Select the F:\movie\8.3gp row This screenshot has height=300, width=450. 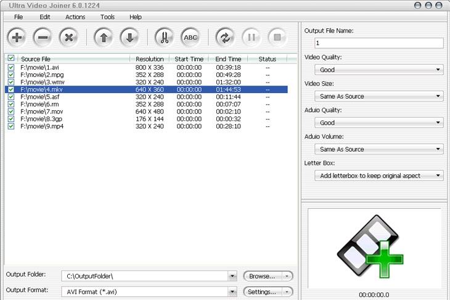(x=146, y=119)
